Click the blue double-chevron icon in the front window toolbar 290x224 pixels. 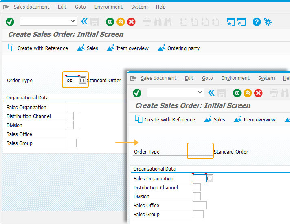211,93
